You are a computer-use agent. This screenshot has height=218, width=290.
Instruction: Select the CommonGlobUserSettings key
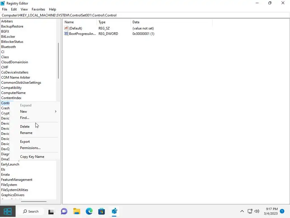(21, 83)
